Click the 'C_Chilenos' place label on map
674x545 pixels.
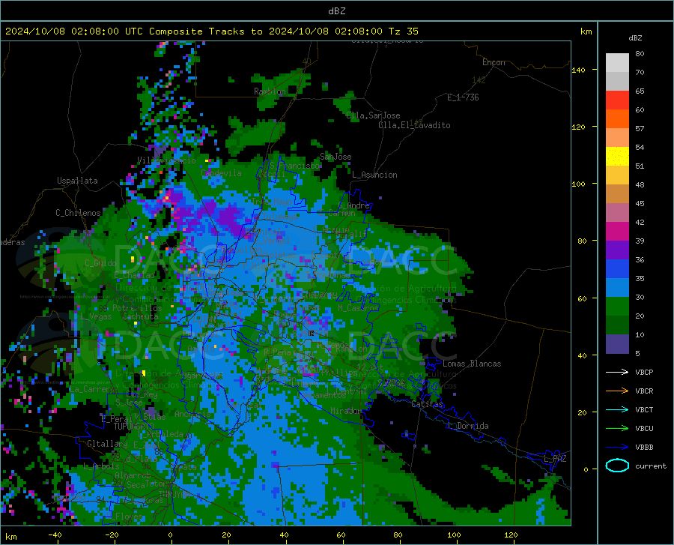78,213
